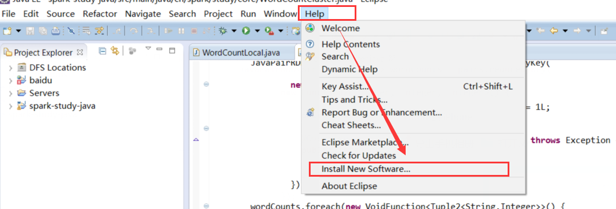Expand the spark-study-java project node
The image size is (616, 209).
(10, 106)
